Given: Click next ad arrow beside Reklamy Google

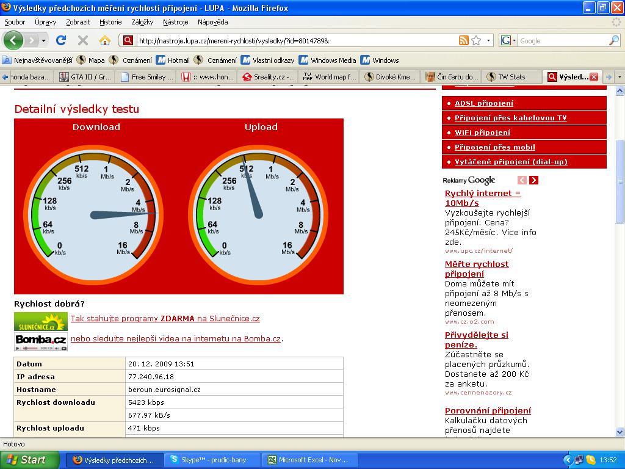Looking at the screenshot, I should tap(533, 180).
